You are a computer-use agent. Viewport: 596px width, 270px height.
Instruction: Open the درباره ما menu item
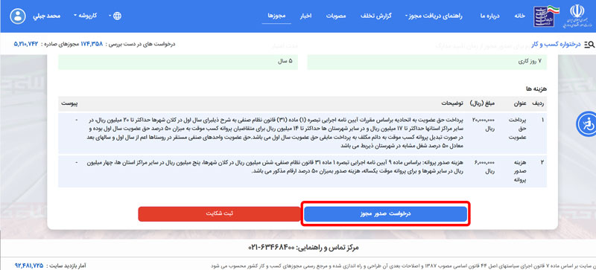pyautogui.click(x=489, y=16)
